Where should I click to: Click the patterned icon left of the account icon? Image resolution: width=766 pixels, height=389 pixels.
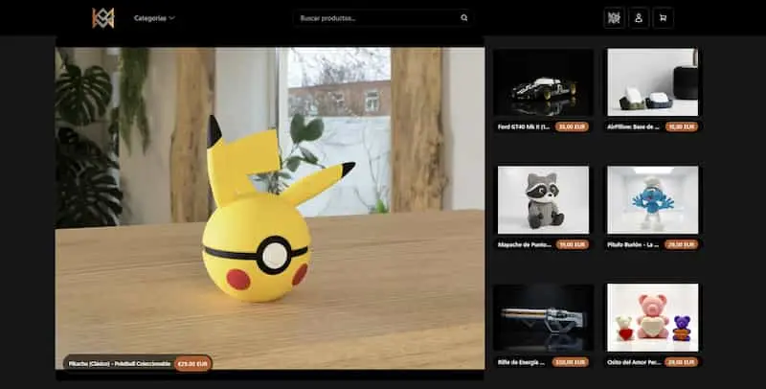(614, 18)
